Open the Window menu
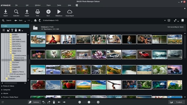Image resolution: width=187 pixels, height=105 pixels. tap(38, 5)
